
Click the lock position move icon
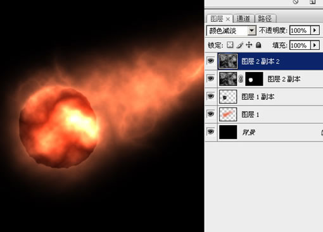[x=249, y=45]
